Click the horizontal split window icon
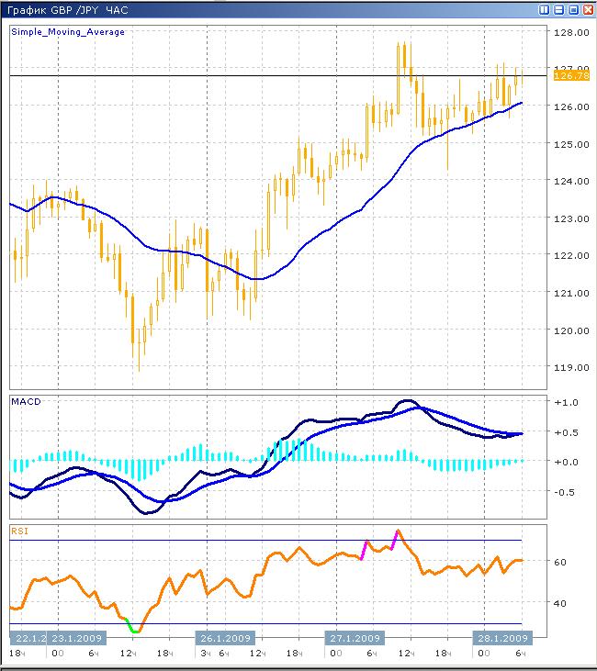Screen dimensions: 597x671 pyautogui.click(x=559, y=9)
